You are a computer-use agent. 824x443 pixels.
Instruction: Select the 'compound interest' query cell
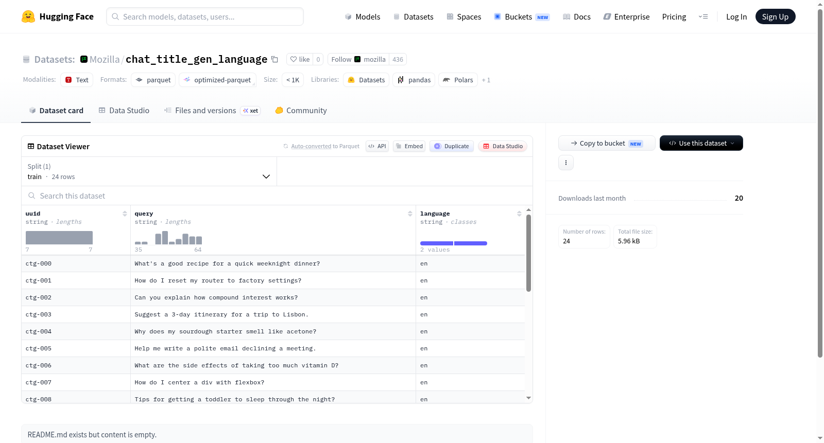tap(273, 297)
